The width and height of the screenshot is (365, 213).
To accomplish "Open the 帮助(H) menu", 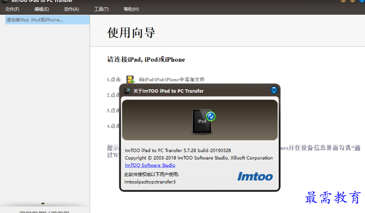I will pyautogui.click(x=132, y=9).
